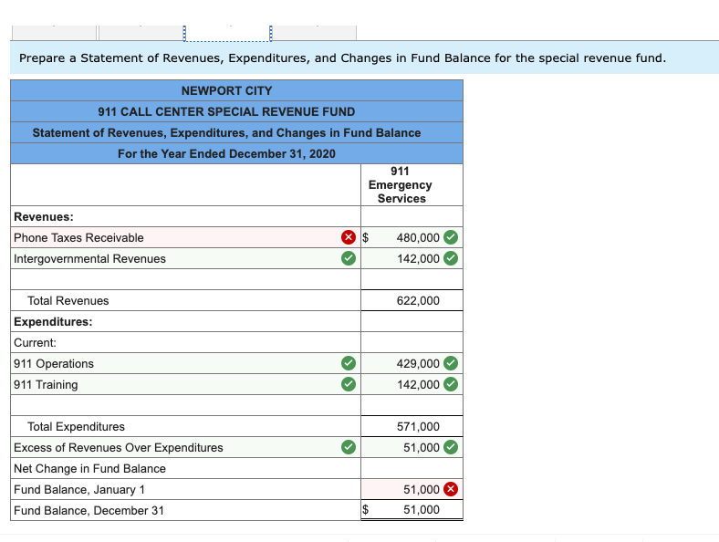Click green checkmark next to 51,000 excess amount

click(451, 447)
